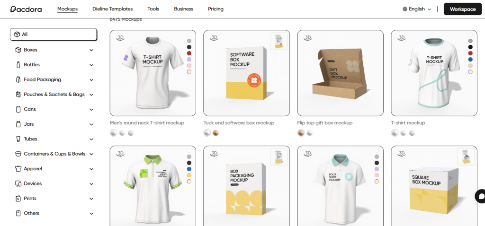This screenshot has width=485, height=226.
Task: Click the 3D view icon on the gift box card
Action: 308,37
